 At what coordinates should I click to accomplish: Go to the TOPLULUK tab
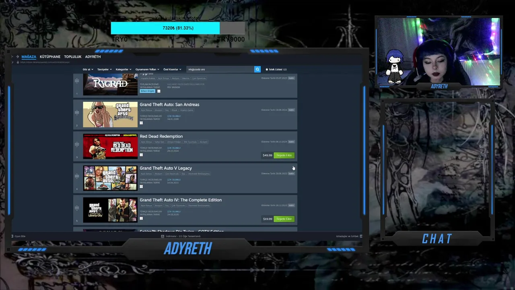(73, 57)
